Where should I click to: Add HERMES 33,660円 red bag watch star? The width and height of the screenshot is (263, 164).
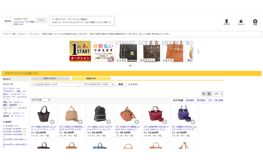point(165,122)
